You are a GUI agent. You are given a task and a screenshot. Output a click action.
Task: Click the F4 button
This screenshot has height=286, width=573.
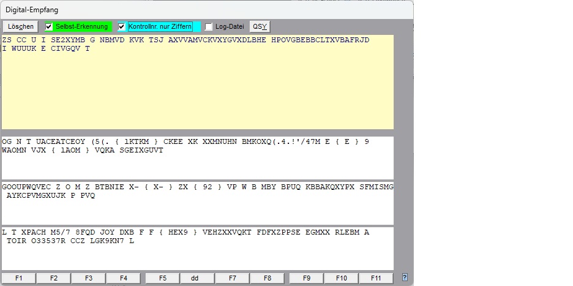(123, 278)
